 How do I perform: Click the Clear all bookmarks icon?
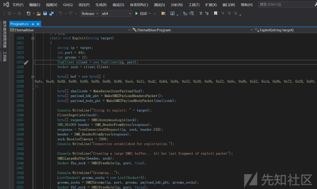click(235, 13)
